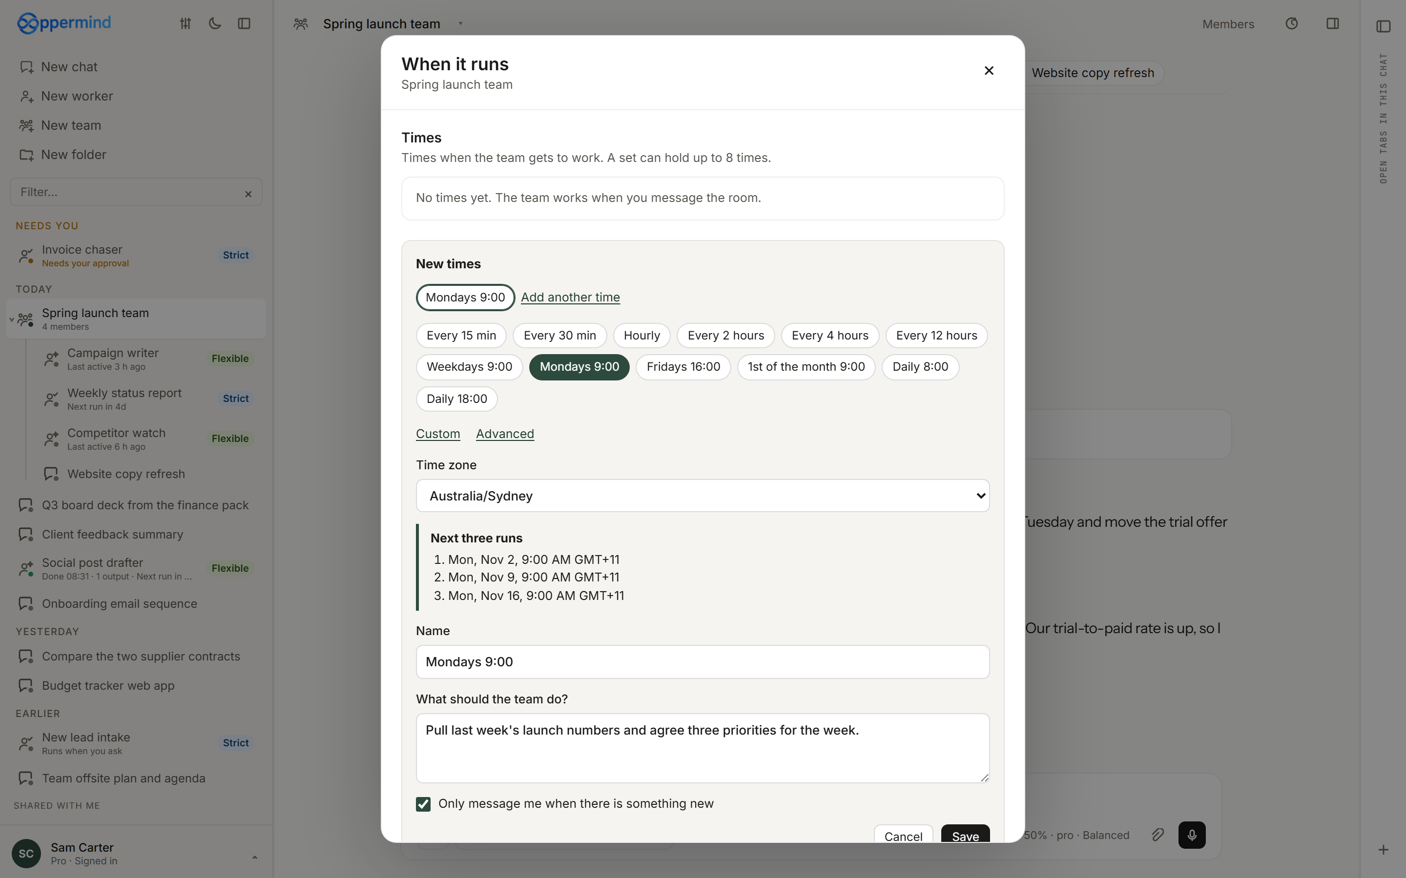The height and width of the screenshot is (878, 1406).
Task: Open the Spring launch team title dropdown arrow
Action: (460, 24)
